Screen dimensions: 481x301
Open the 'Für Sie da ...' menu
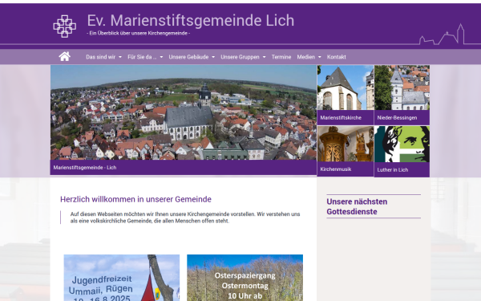pyautogui.click(x=142, y=57)
